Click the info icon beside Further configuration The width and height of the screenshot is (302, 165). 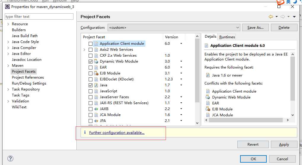coord(85,132)
